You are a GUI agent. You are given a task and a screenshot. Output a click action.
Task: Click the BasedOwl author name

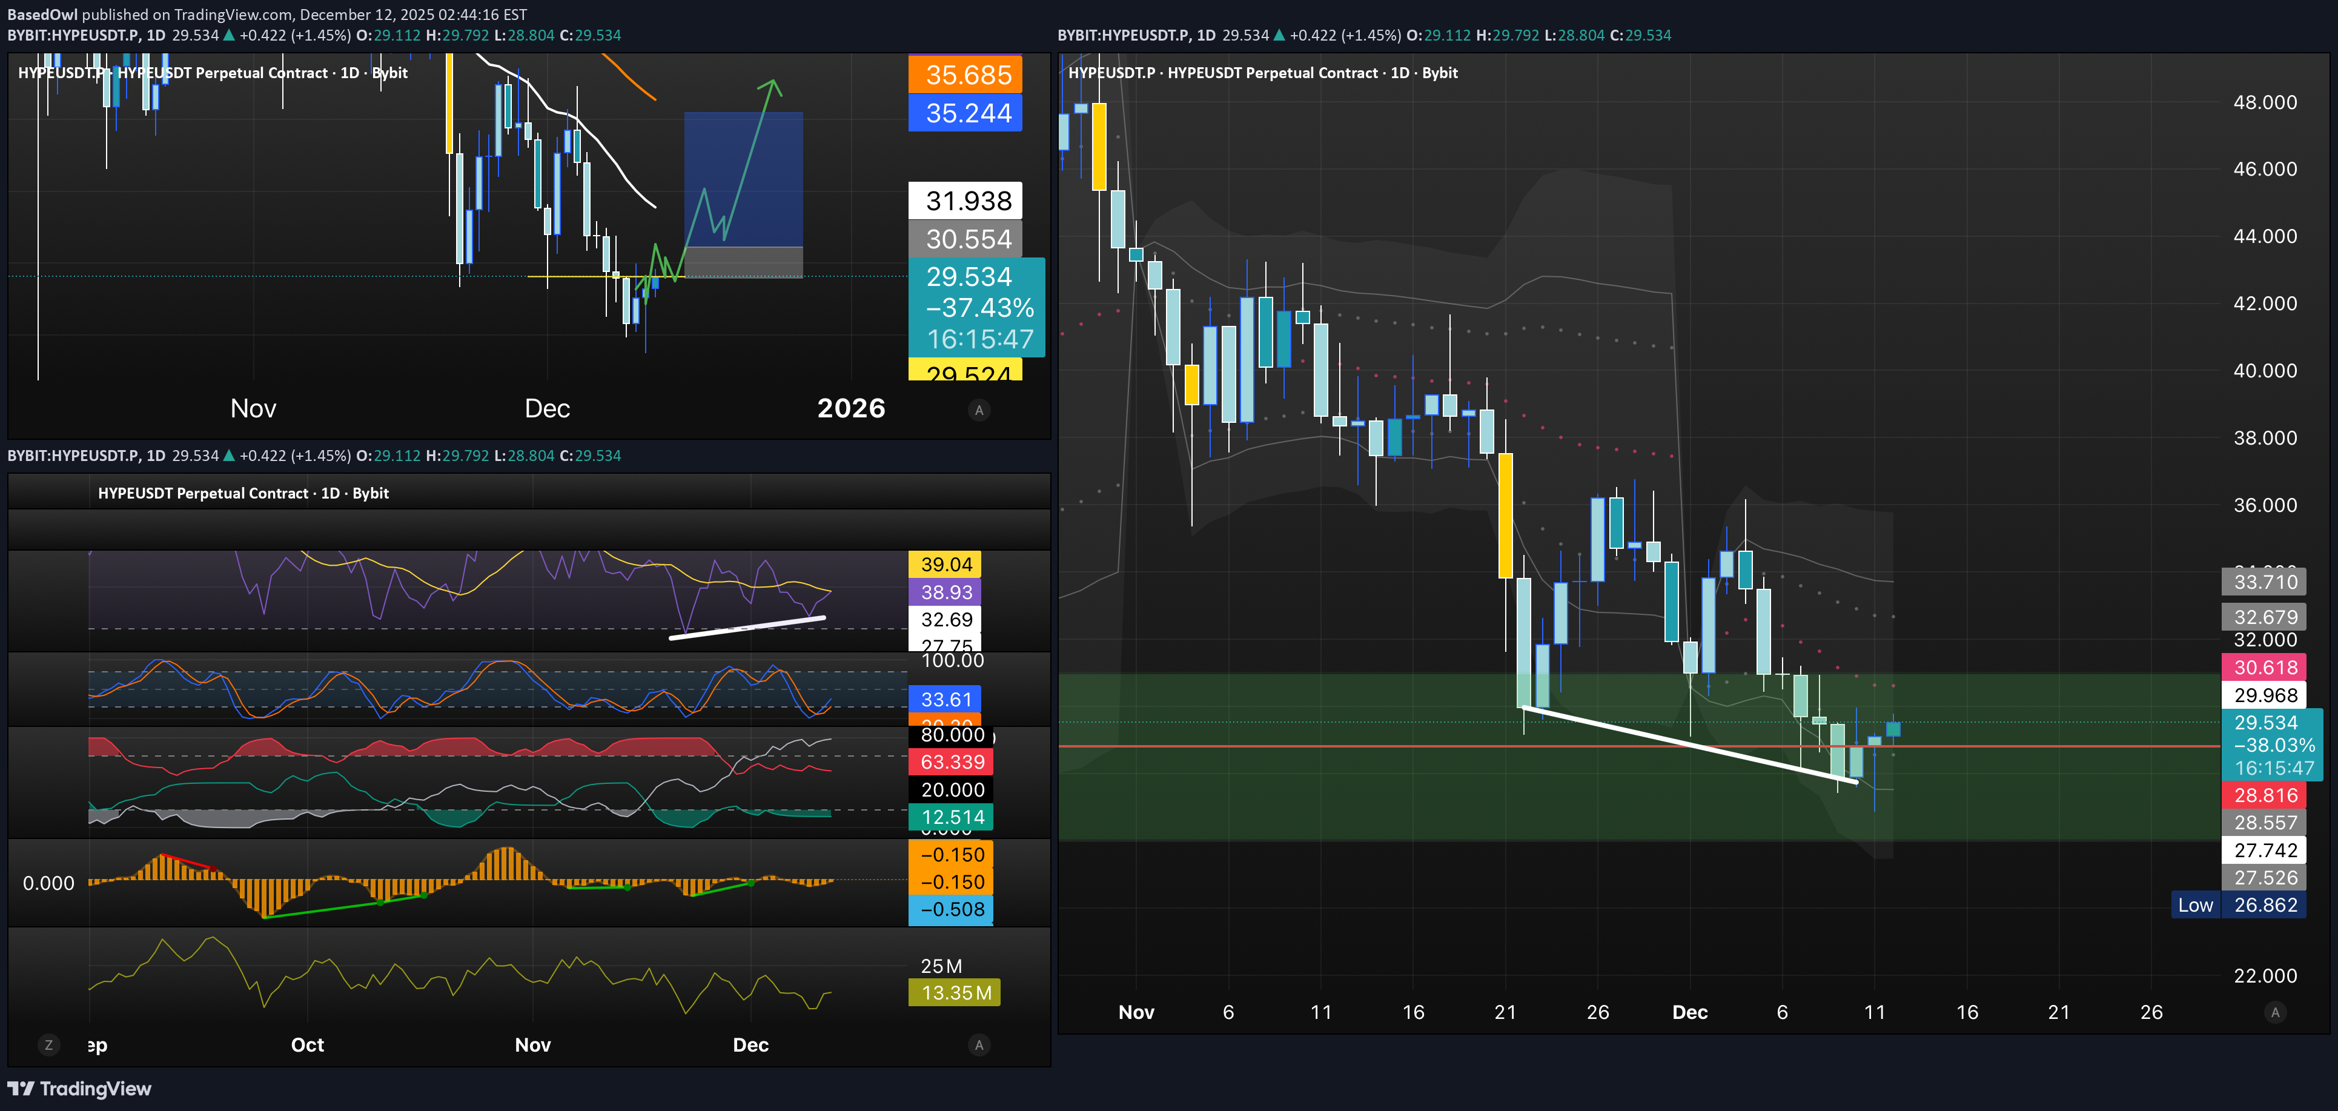pyautogui.click(x=42, y=15)
